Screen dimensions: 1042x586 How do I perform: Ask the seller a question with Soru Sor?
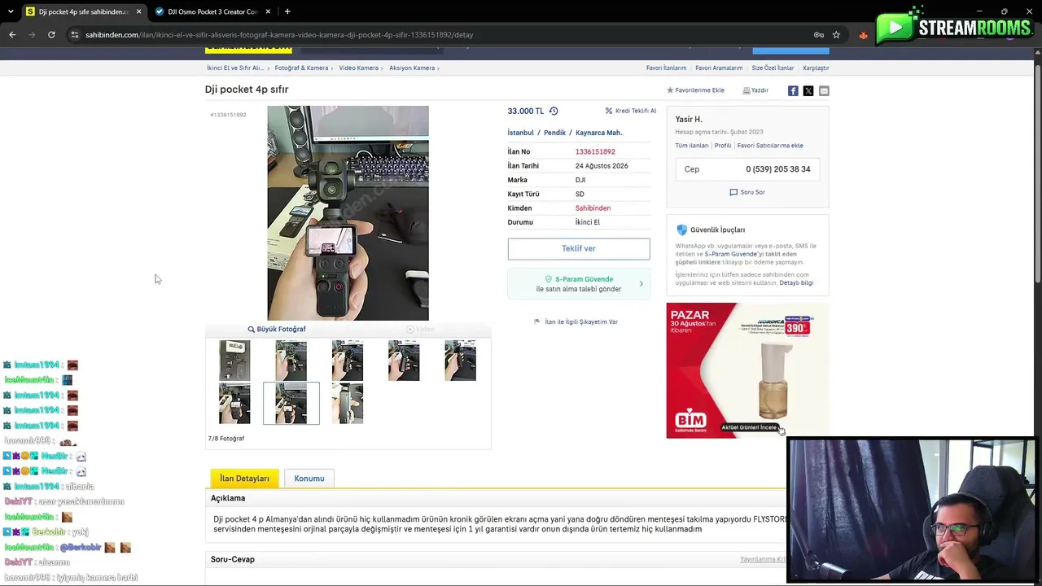[x=747, y=192]
